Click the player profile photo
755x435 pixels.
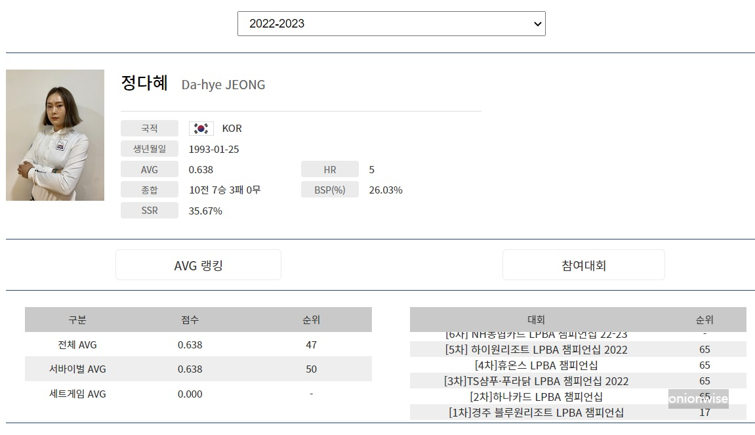(54, 135)
